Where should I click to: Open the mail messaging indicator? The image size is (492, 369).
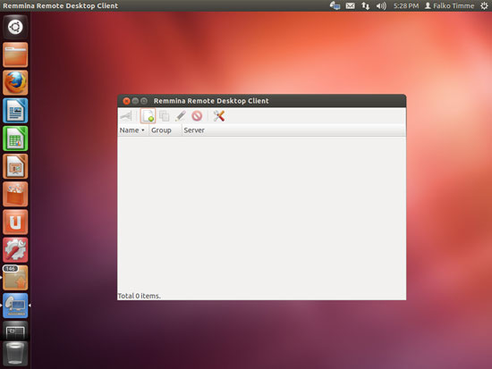point(350,5)
